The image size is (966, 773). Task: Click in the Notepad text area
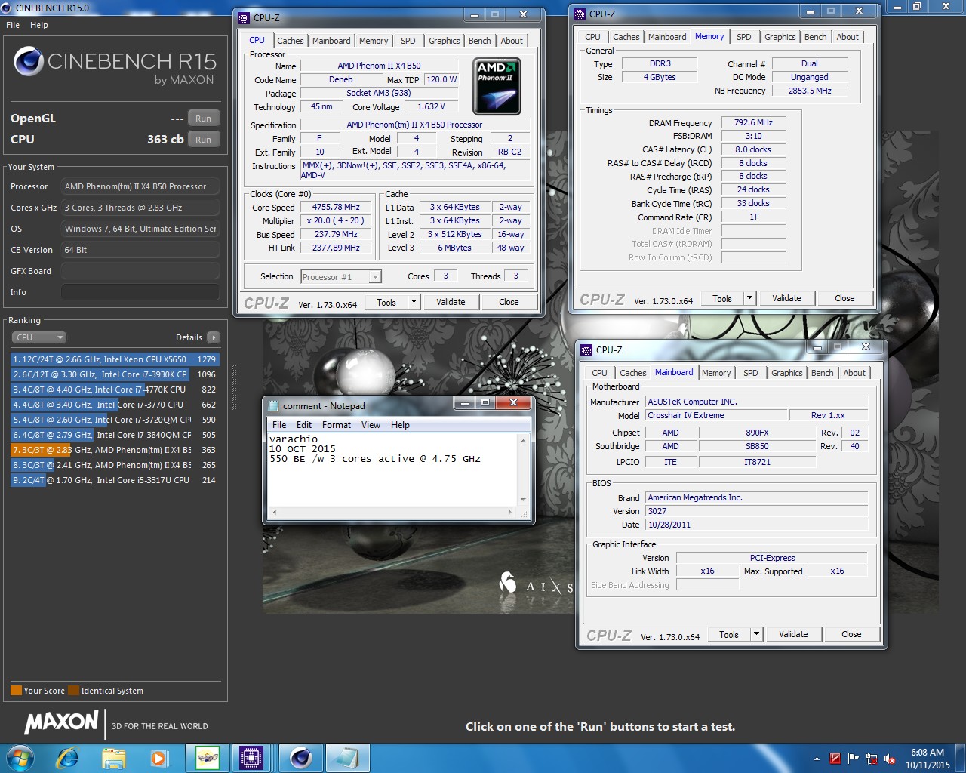click(x=393, y=469)
